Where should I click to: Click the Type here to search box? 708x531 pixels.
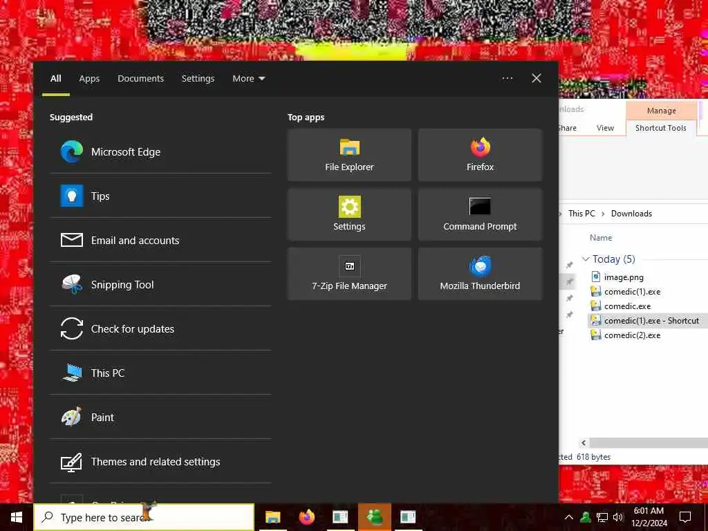click(144, 517)
